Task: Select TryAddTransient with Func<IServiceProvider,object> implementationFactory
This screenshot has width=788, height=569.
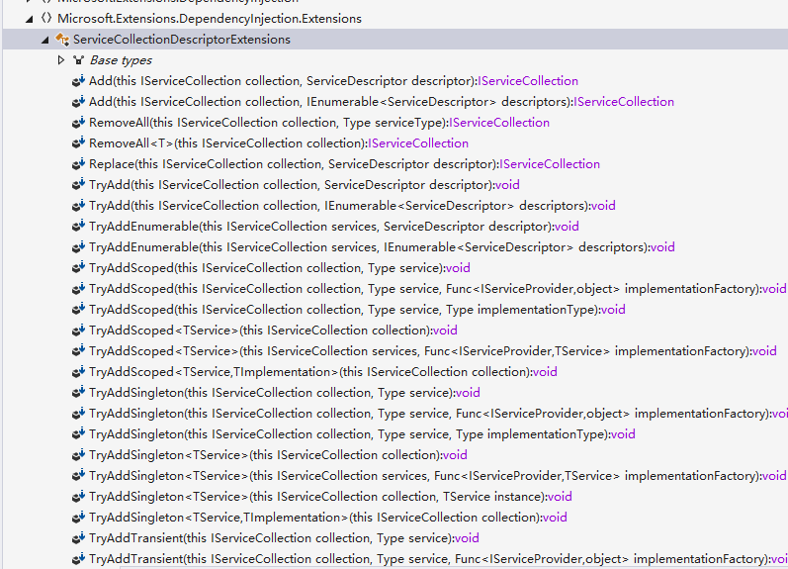Action: click(x=438, y=559)
